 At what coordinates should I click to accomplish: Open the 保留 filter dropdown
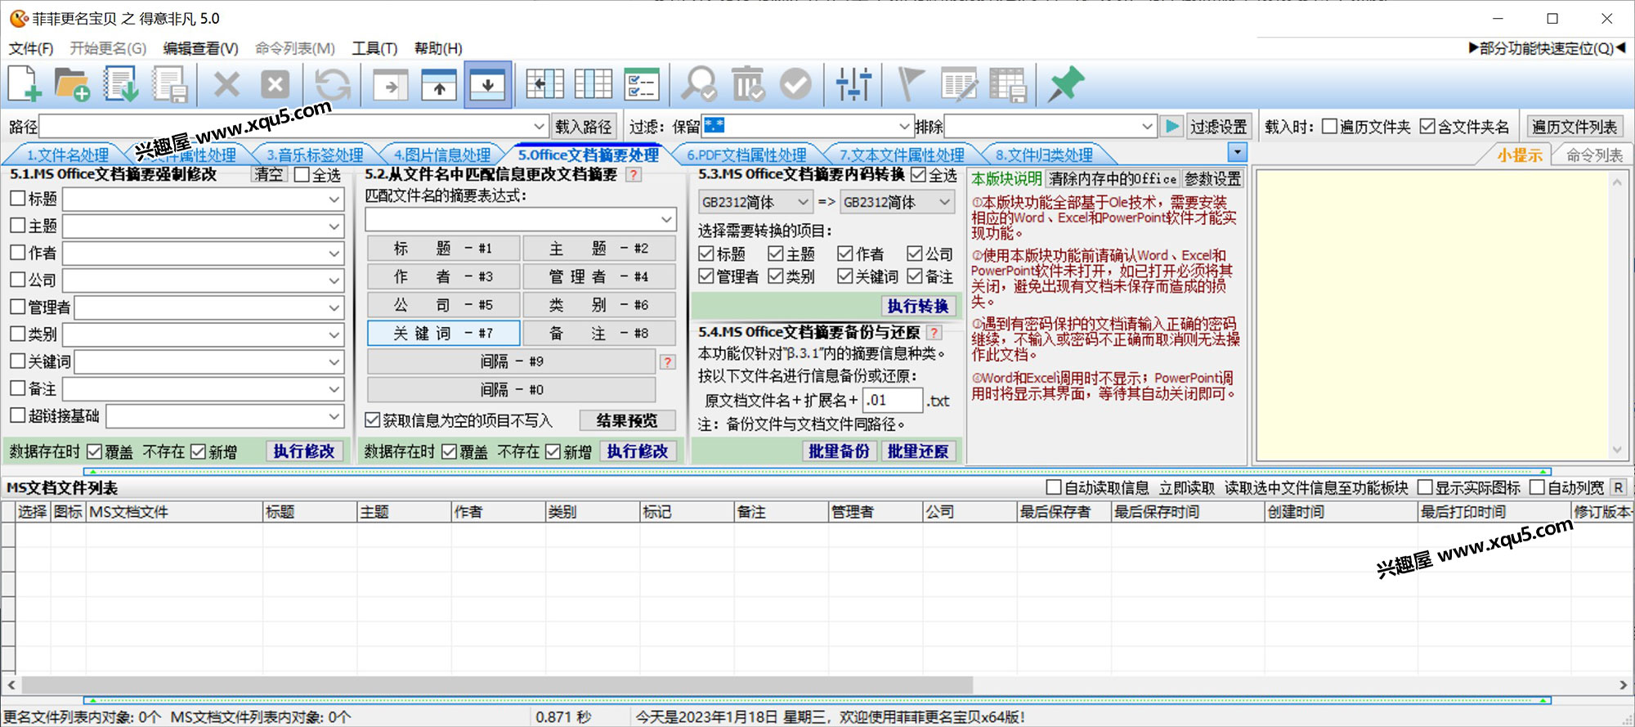pos(904,127)
